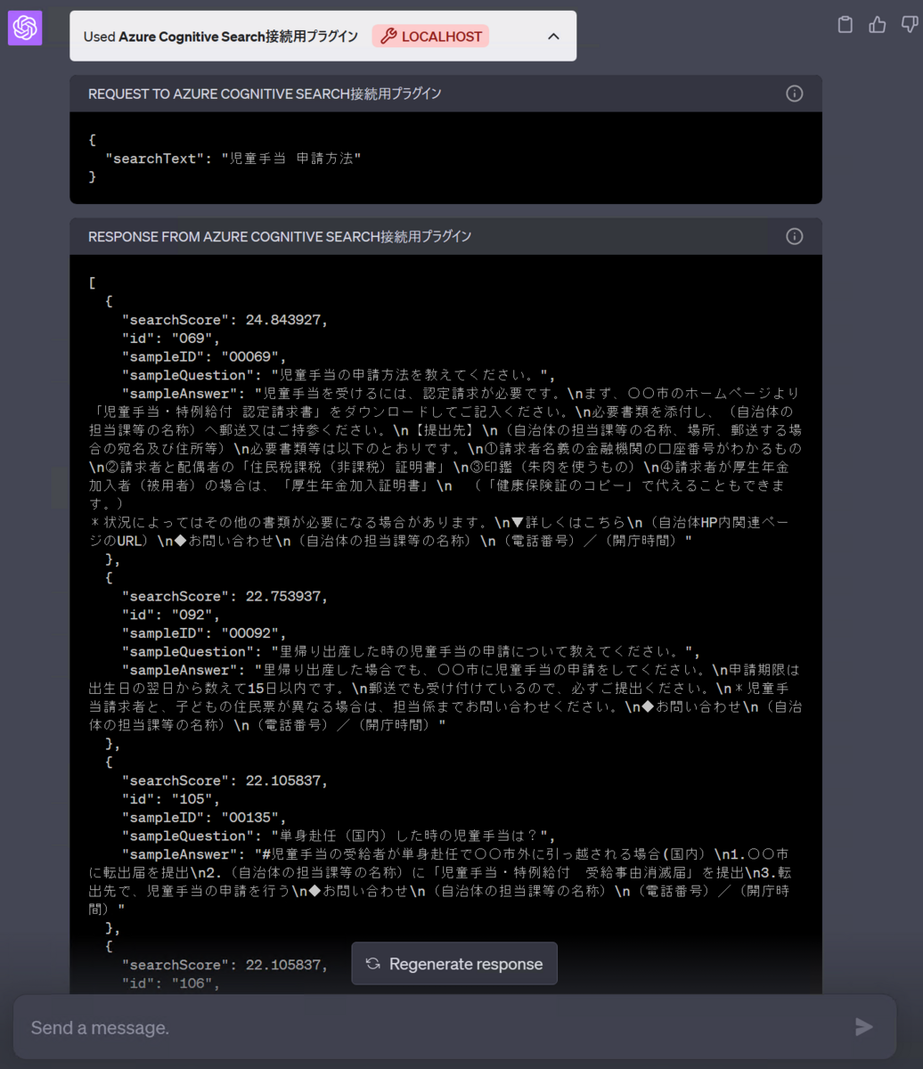Click the searchText value 児童手当 申請方法
923x1069 pixels.
[291, 159]
